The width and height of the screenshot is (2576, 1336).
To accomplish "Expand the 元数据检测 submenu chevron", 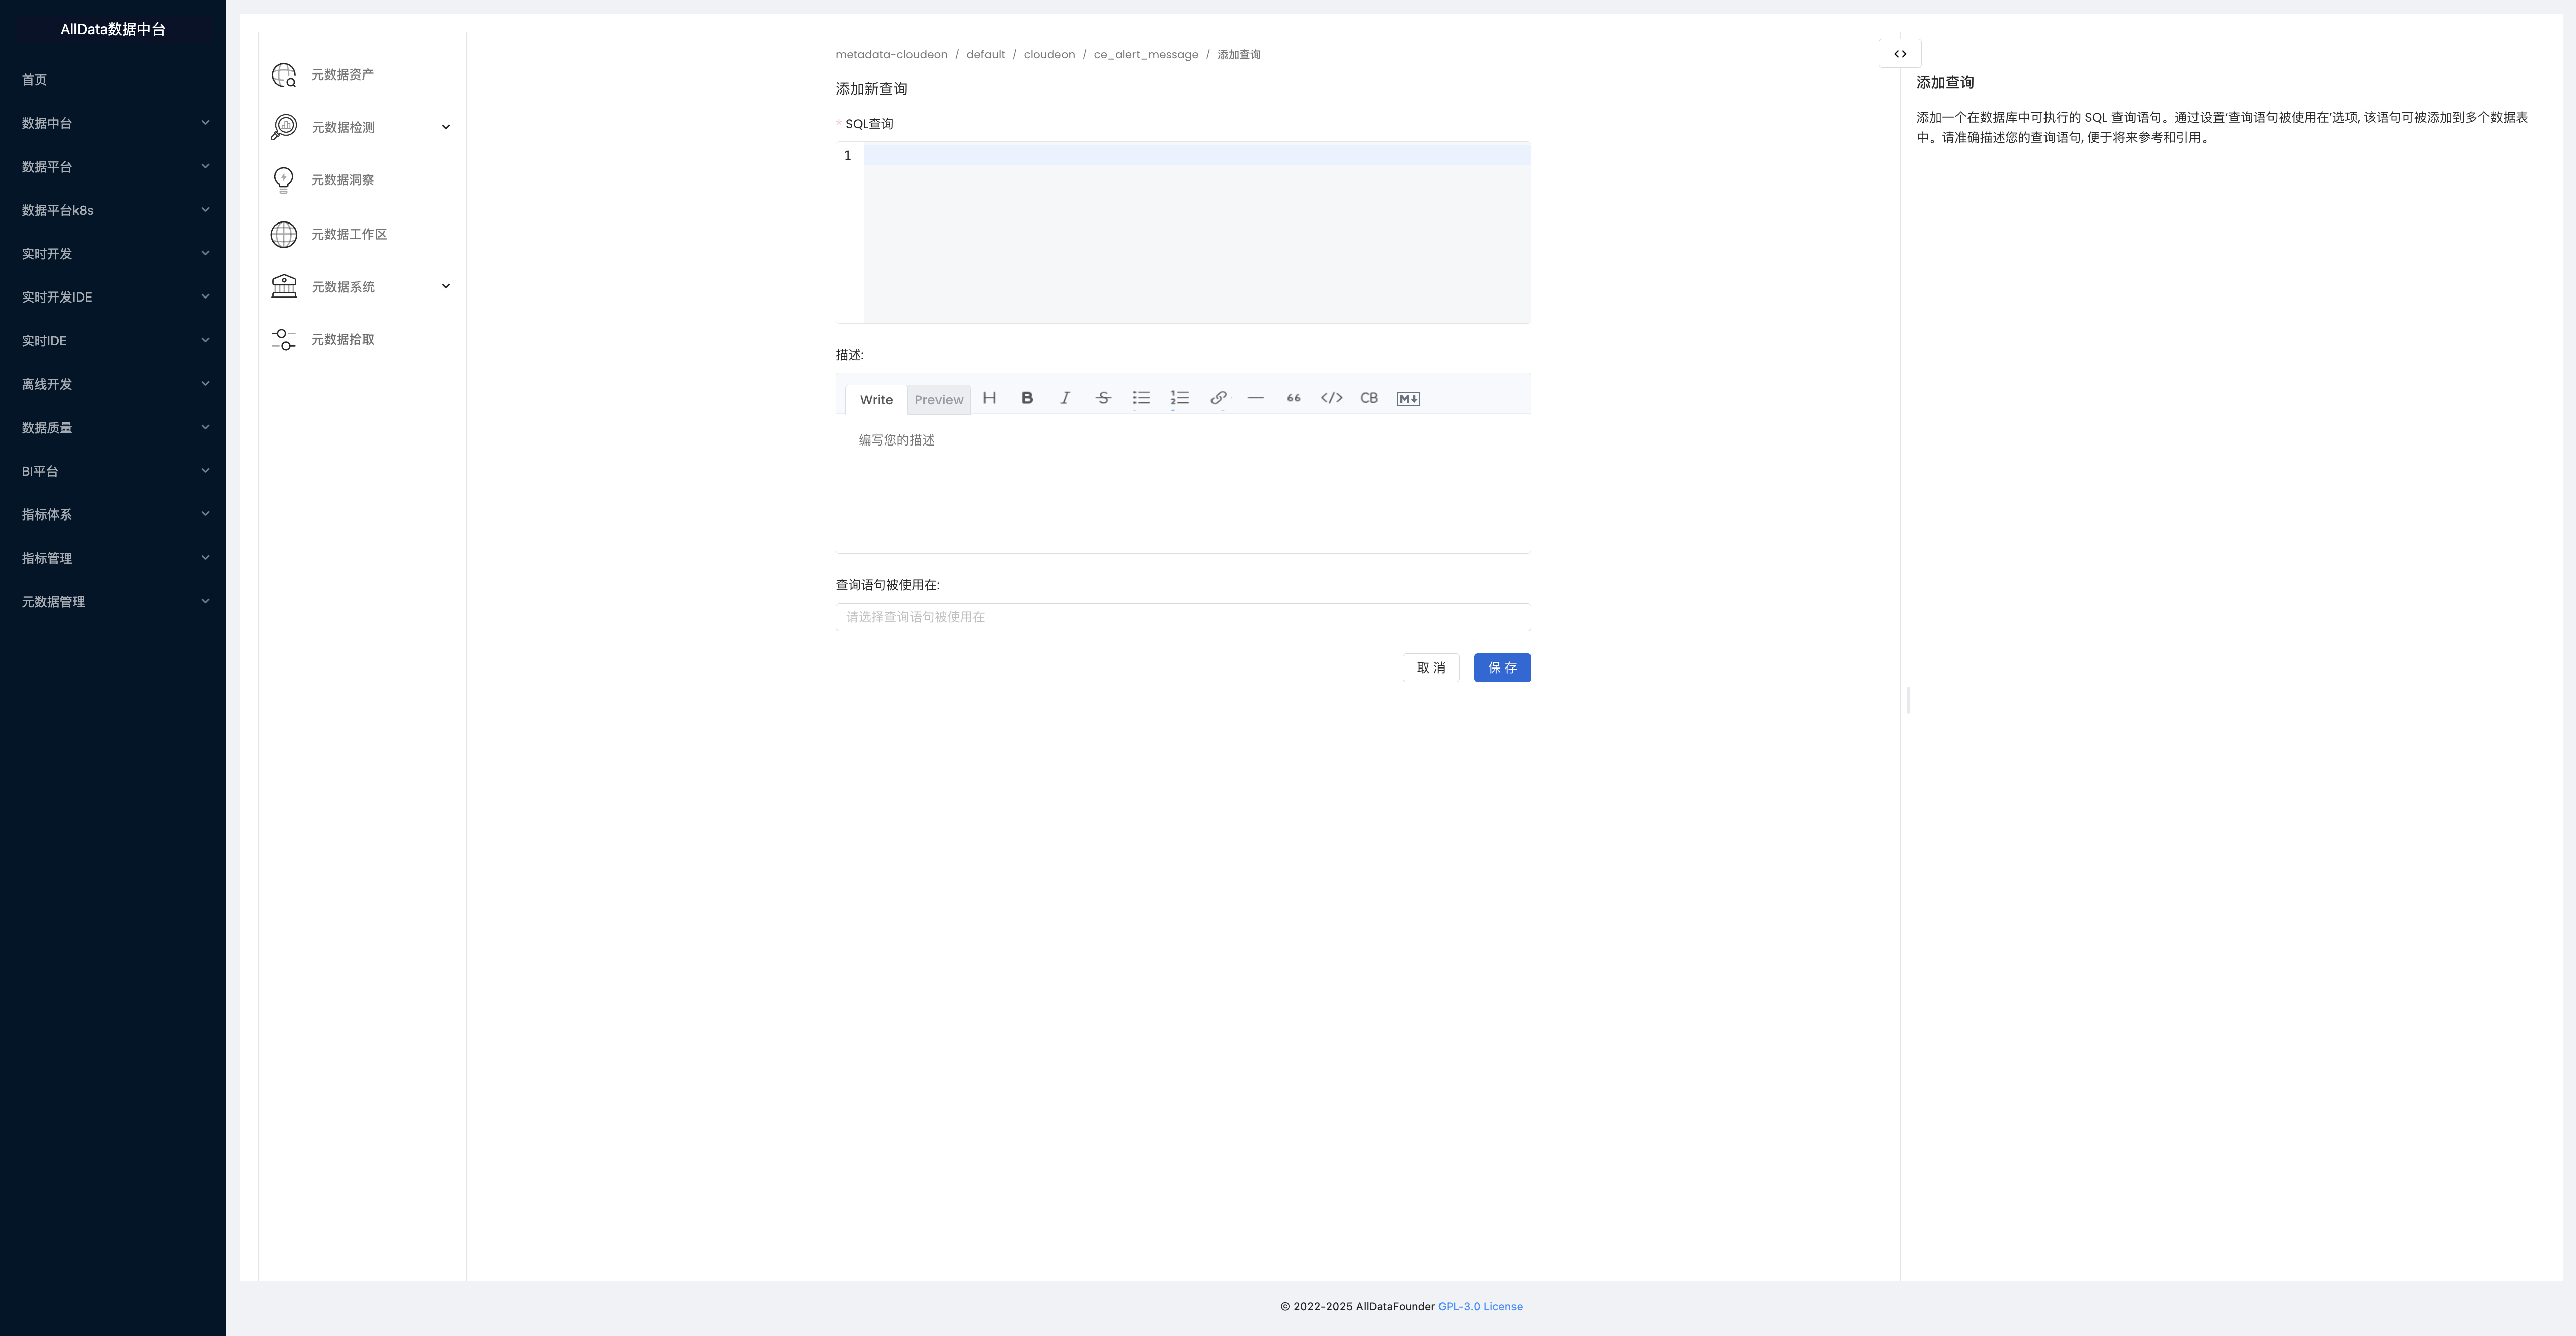I will (446, 127).
